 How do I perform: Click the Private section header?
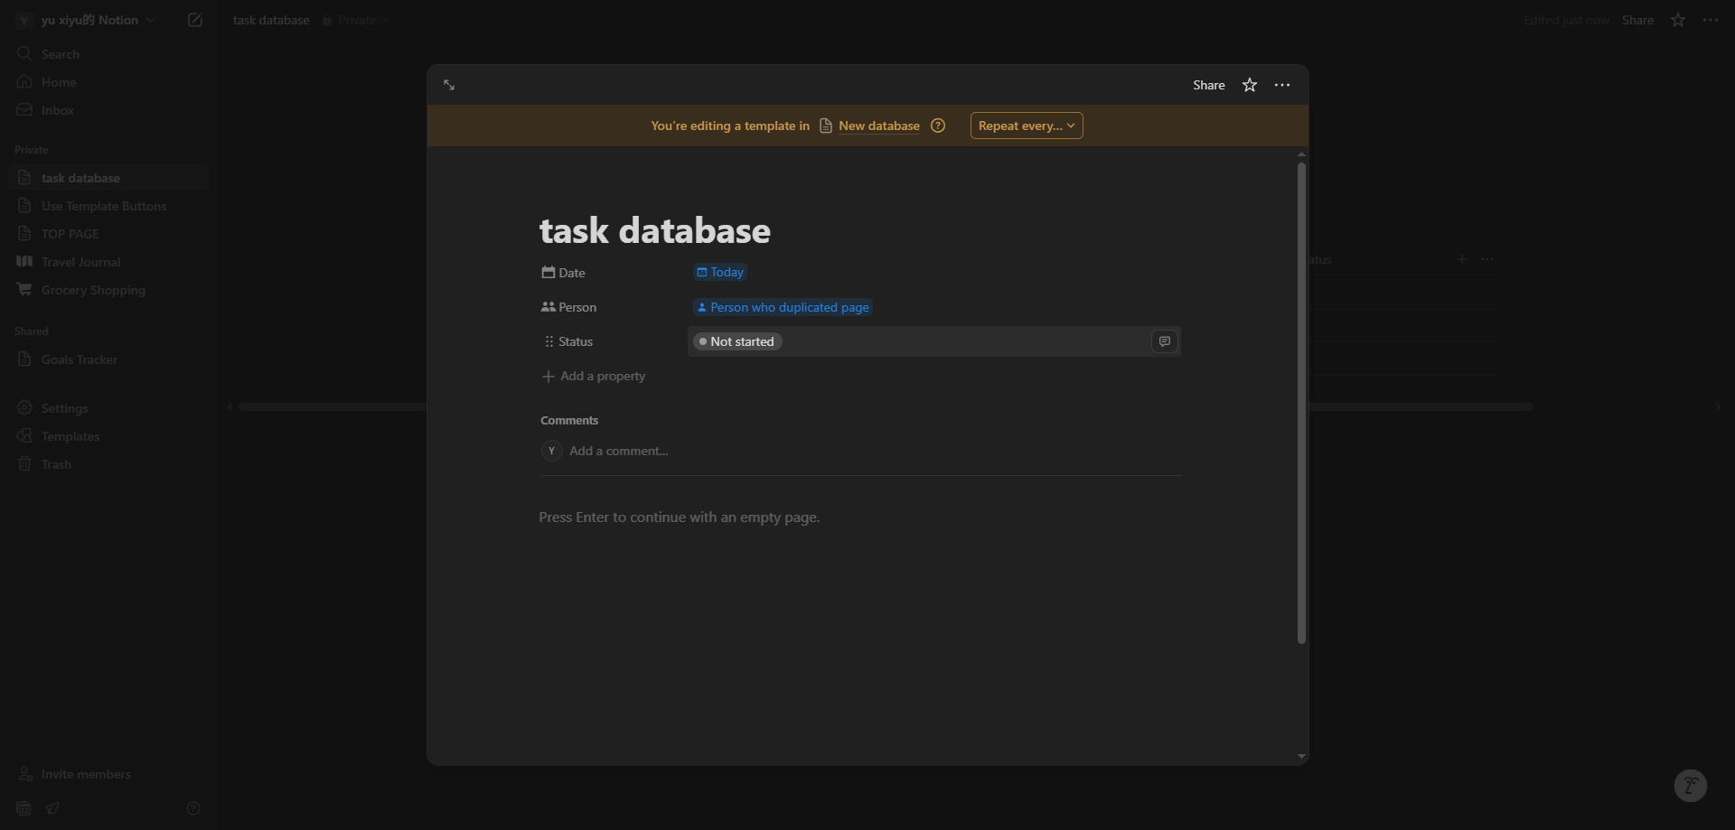click(x=32, y=150)
